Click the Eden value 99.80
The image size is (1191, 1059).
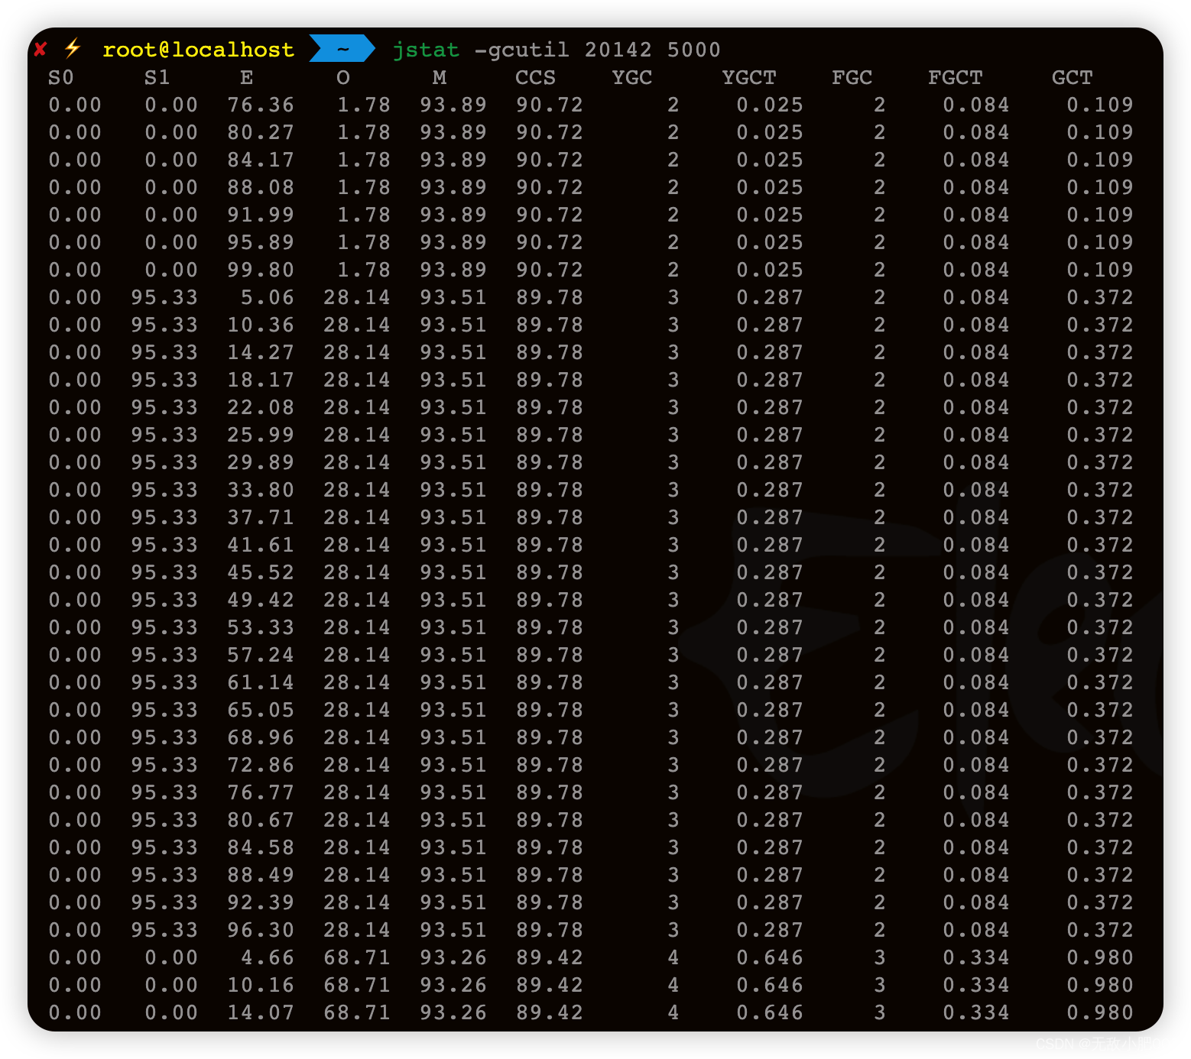(x=261, y=270)
